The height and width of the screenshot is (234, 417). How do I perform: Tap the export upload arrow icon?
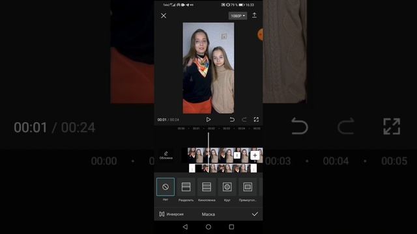(x=254, y=16)
